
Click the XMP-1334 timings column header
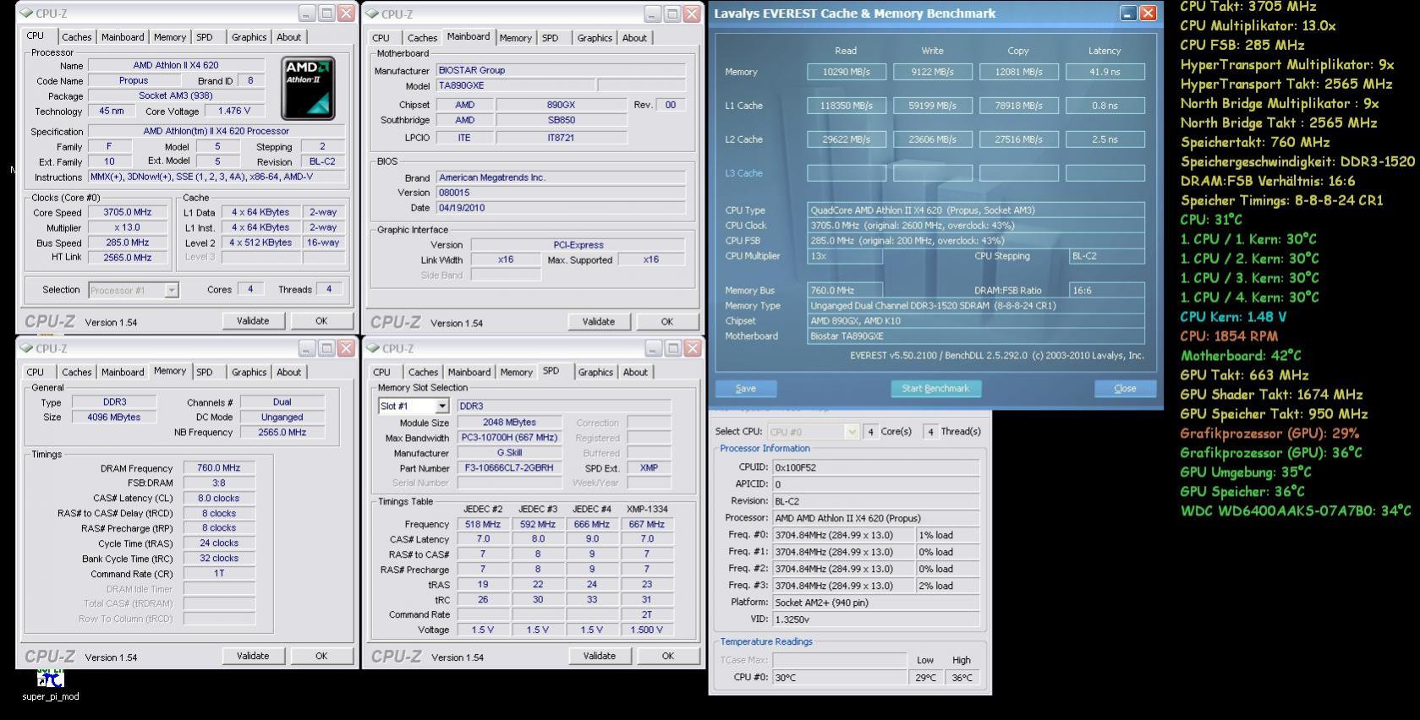(x=647, y=509)
